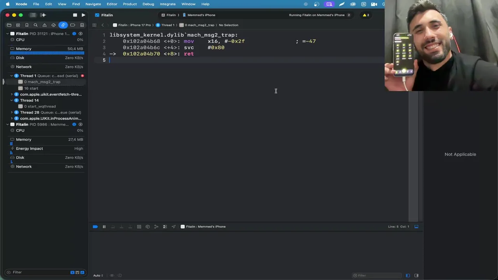This screenshot has width=498, height=280.
Task: Open the Report navigator icon
Action: point(82,25)
